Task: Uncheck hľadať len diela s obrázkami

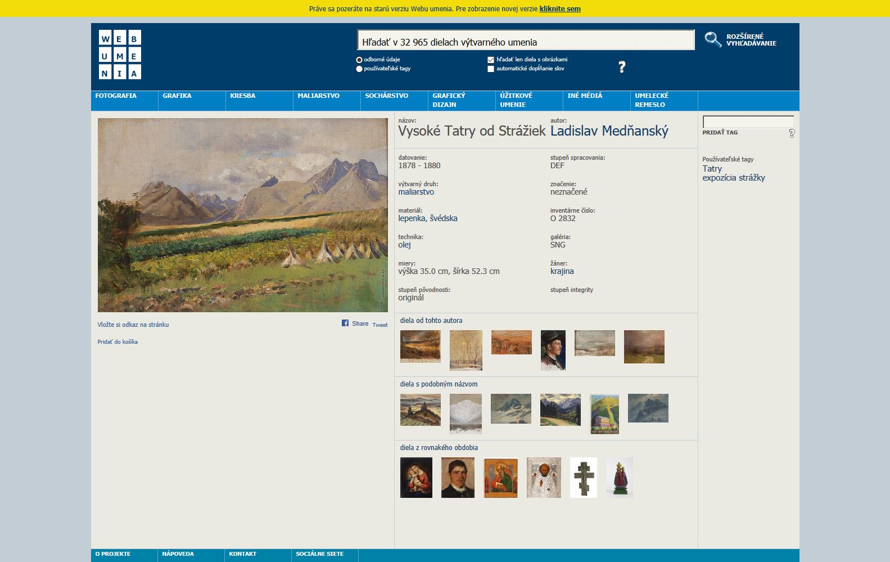Action: [x=491, y=60]
